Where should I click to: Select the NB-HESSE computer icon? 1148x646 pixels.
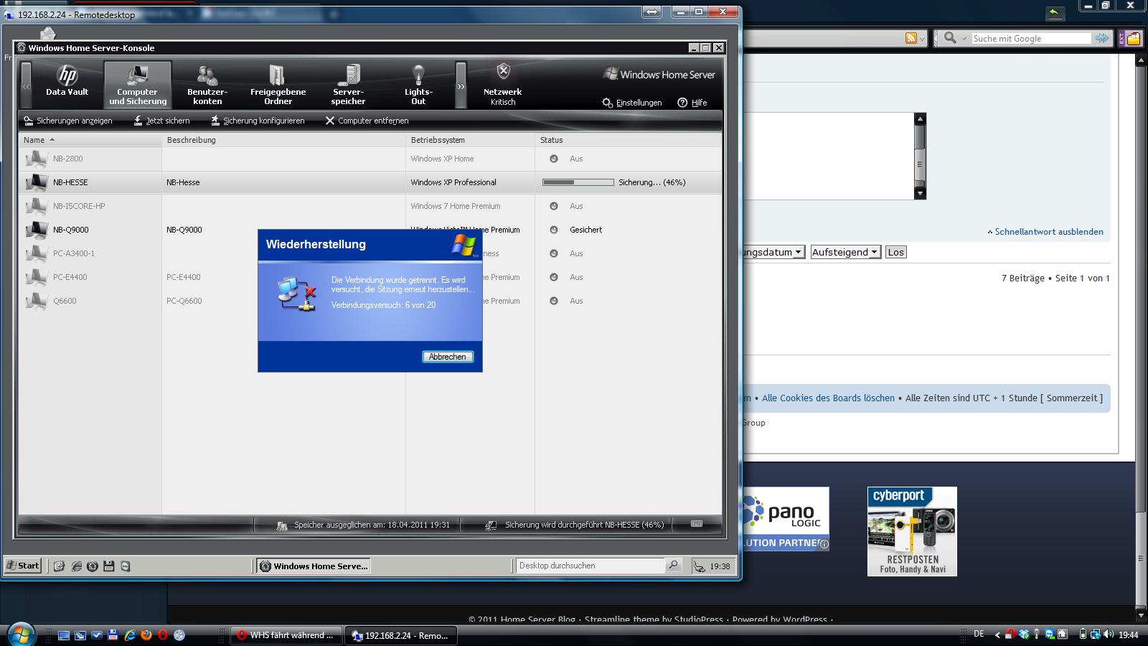[x=36, y=182]
